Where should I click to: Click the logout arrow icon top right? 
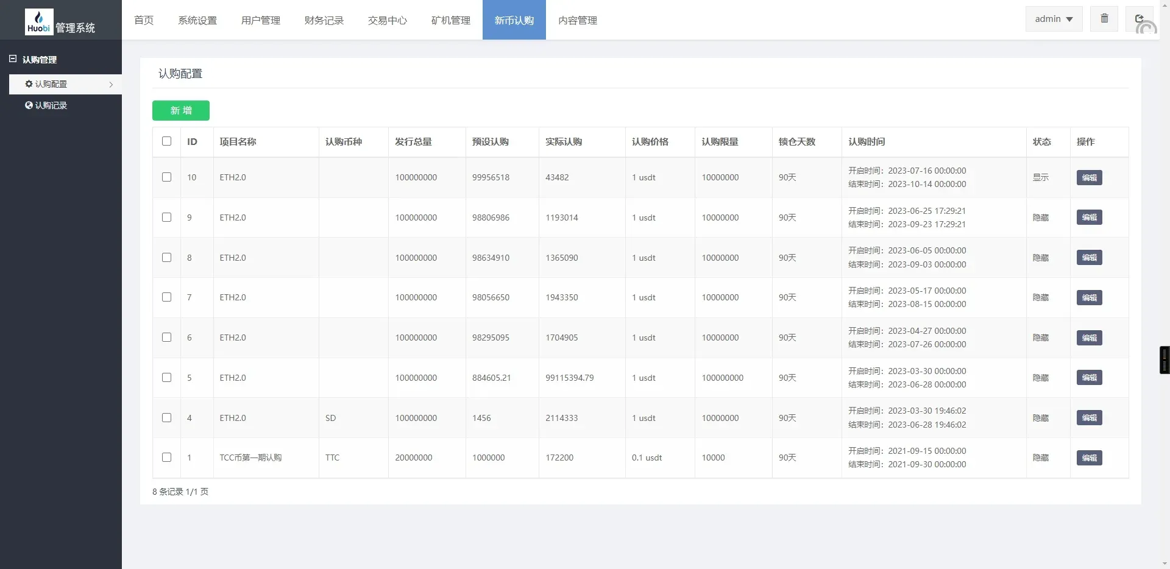[1139, 18]
